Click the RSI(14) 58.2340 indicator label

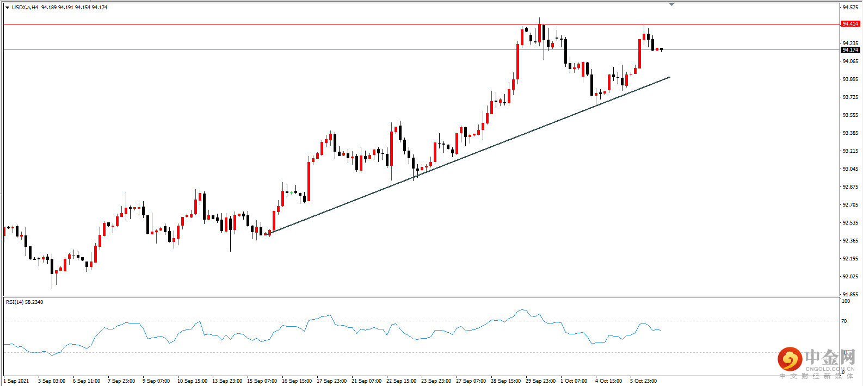click(x=24, y=302)
